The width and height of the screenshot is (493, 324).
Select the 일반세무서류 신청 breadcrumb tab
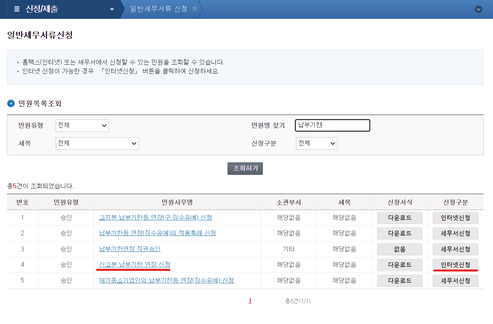[159, 9]
